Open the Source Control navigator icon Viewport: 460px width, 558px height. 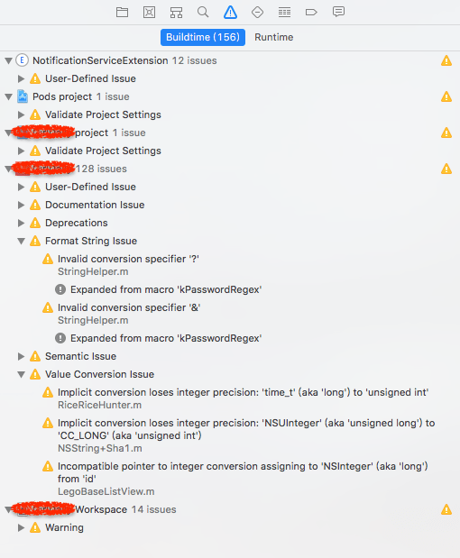coord(149,13)
